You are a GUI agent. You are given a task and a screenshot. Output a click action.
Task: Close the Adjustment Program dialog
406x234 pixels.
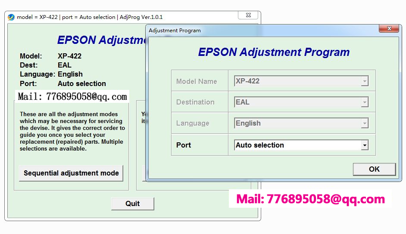click(389, 28)
